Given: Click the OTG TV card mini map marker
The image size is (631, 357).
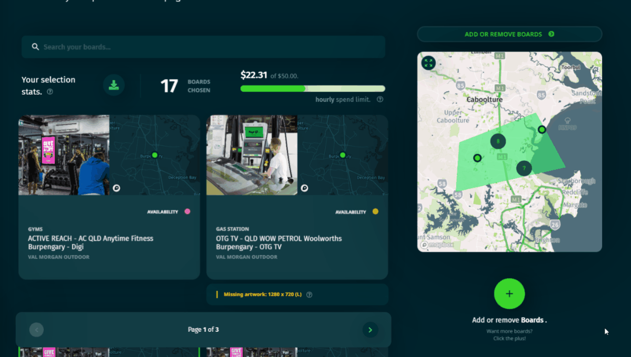Looking at the screenshot, I should click(x=343, y=155).
